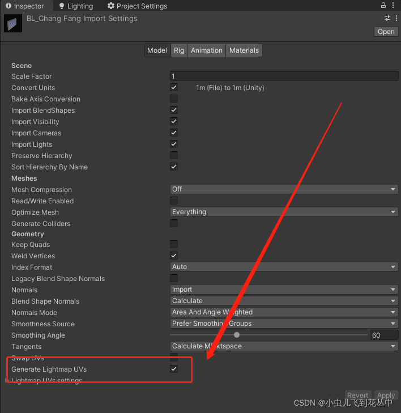Click the Smoothing Angle slider handle
This screenshot has height=413, width=401.
(237, 335)
